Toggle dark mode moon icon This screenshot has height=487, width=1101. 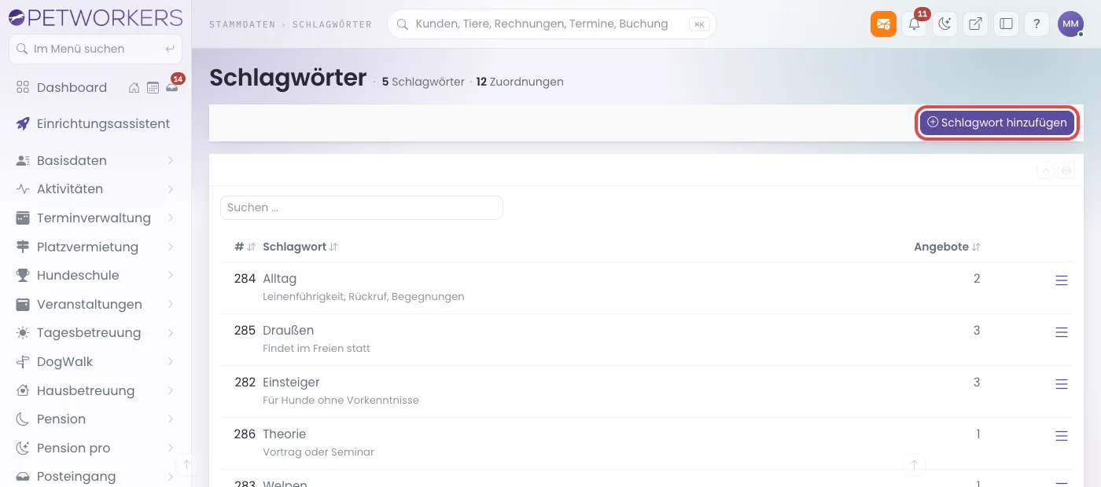click(945, 24)
